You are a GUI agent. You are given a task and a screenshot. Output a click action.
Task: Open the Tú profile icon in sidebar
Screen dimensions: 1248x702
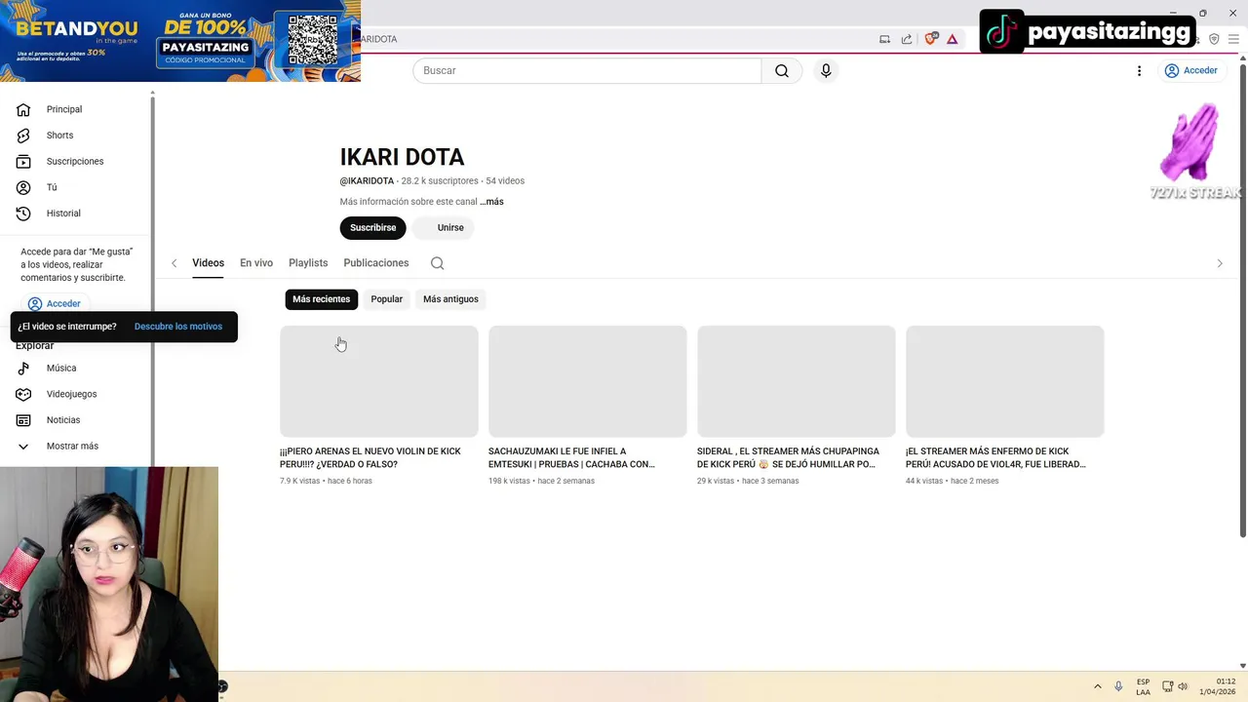[x=23, y=187]
